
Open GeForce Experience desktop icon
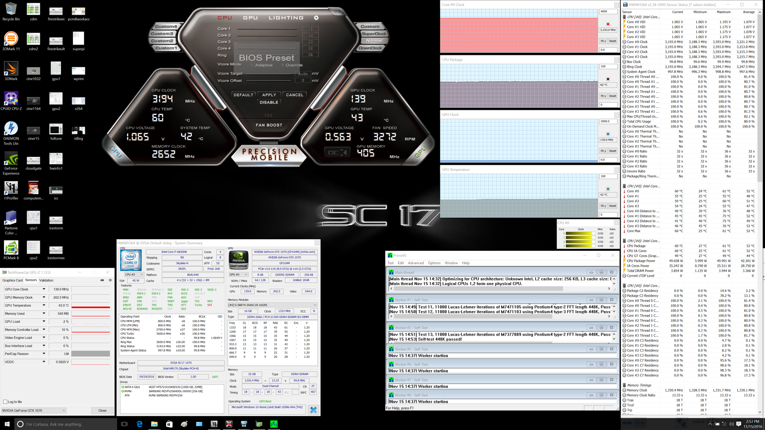pyautogui.click(x=11, y=163)
